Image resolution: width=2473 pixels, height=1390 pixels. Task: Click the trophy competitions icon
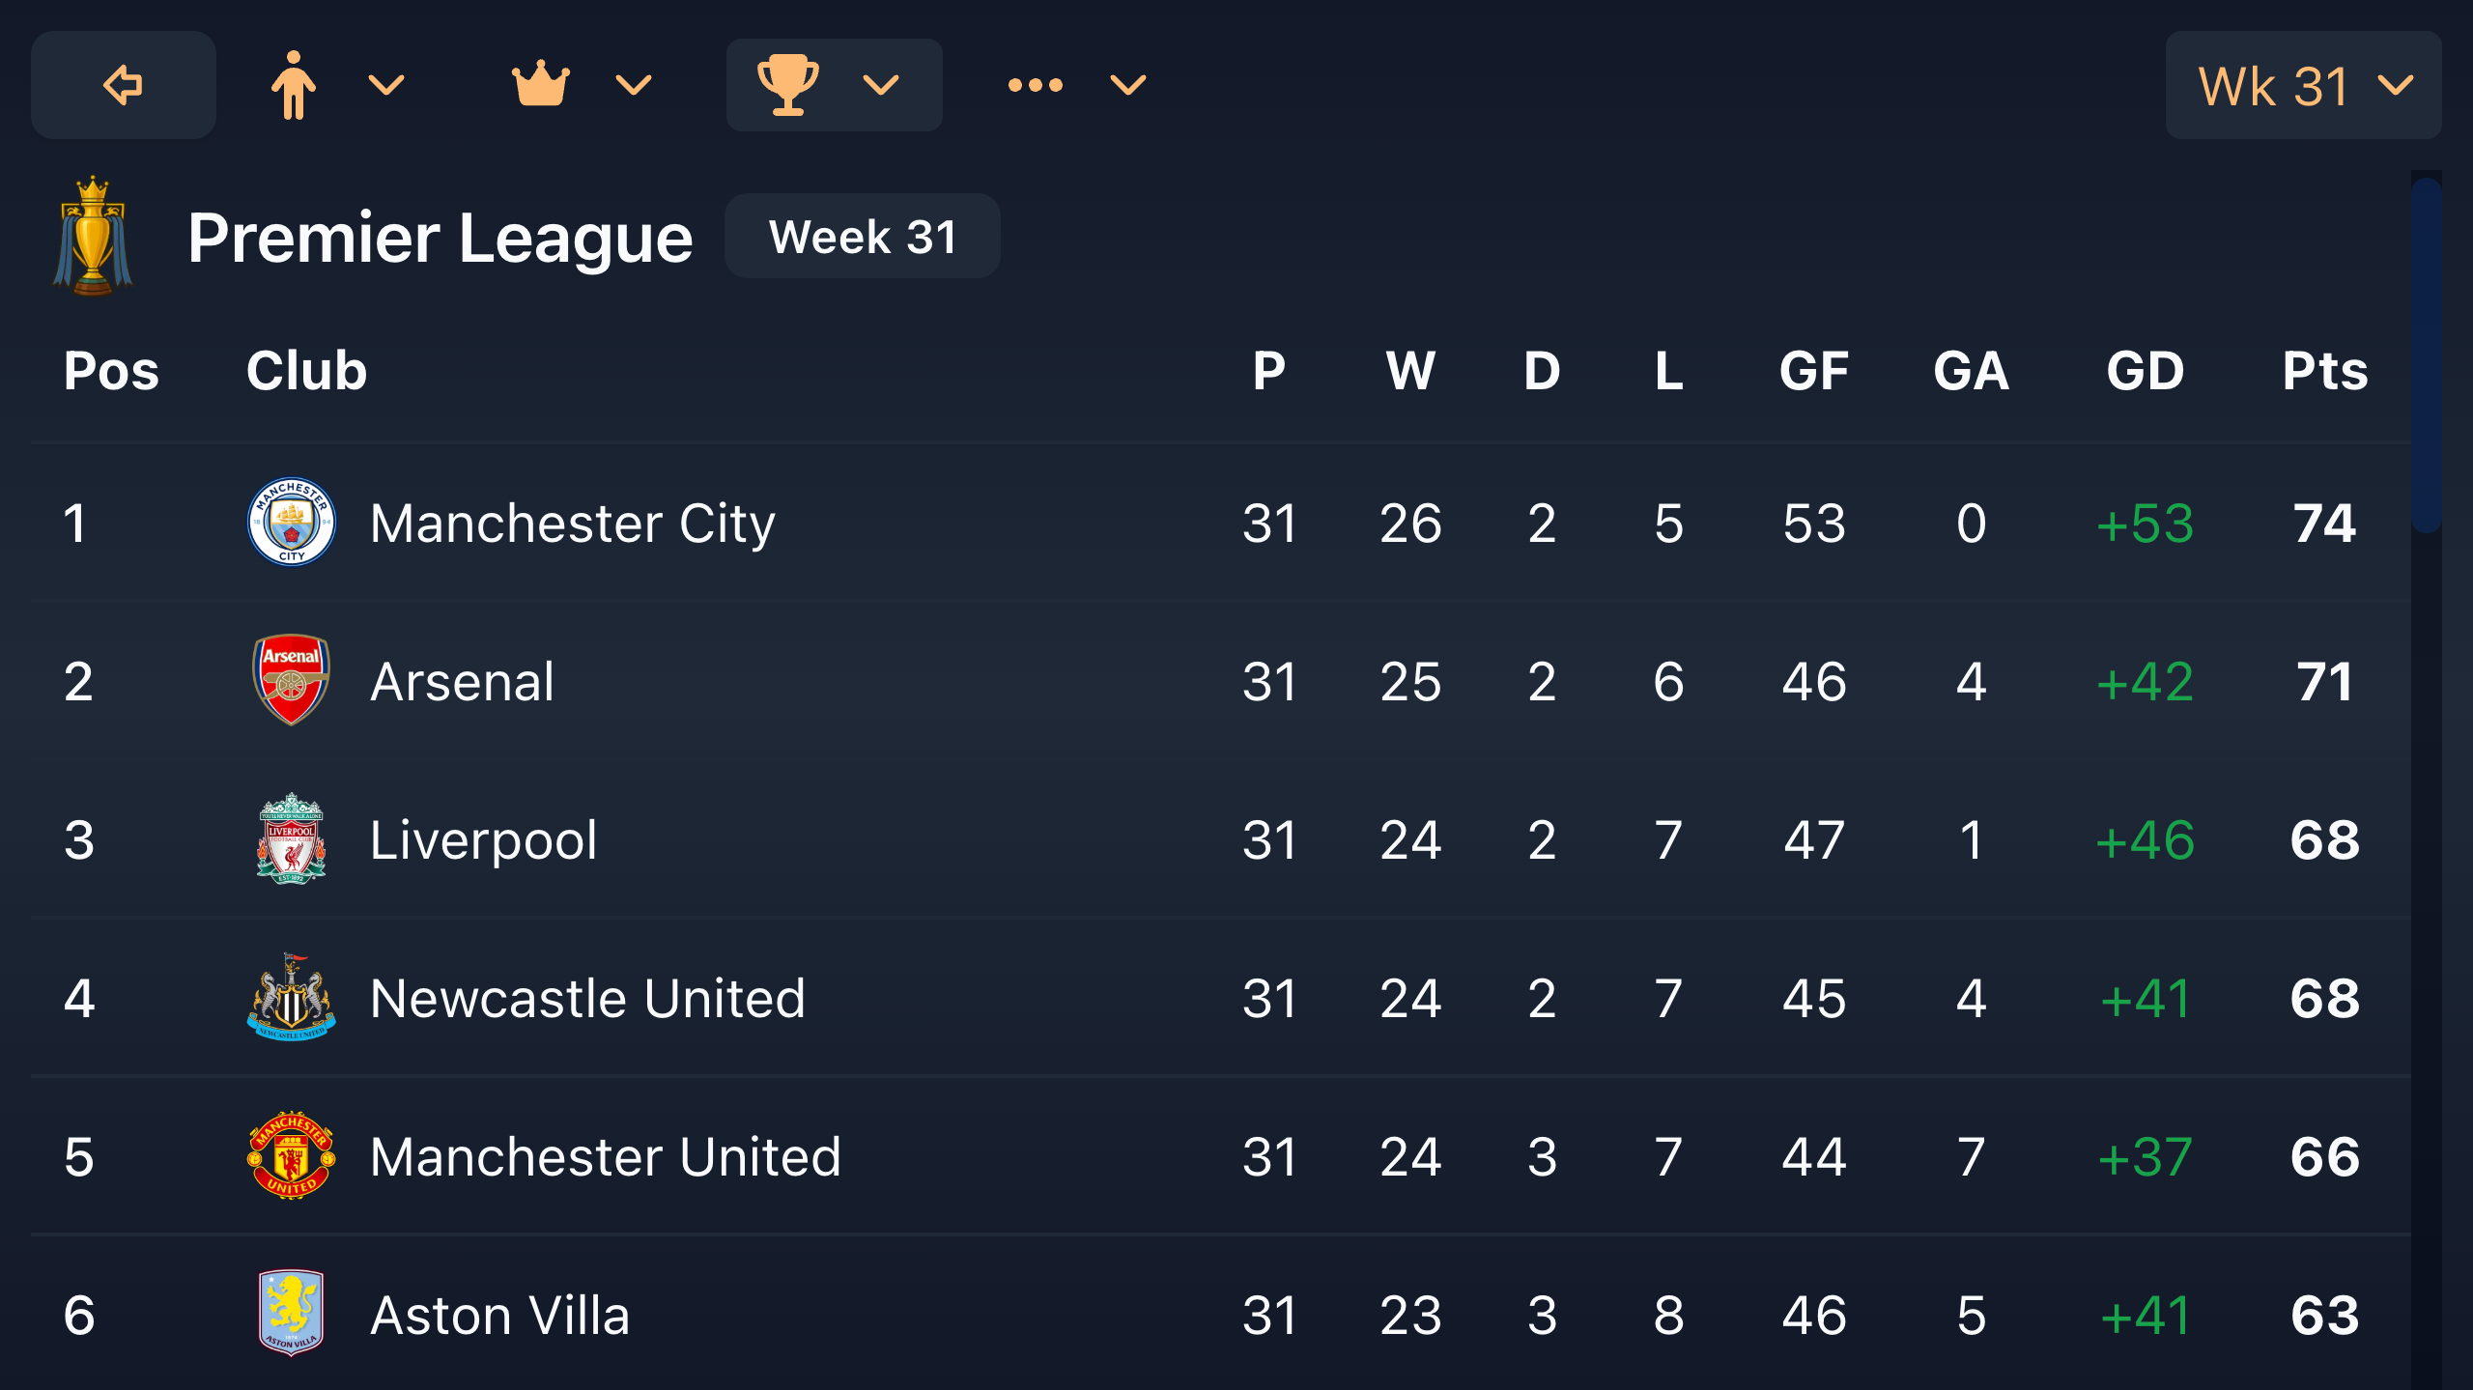click(x=788, y=85)
